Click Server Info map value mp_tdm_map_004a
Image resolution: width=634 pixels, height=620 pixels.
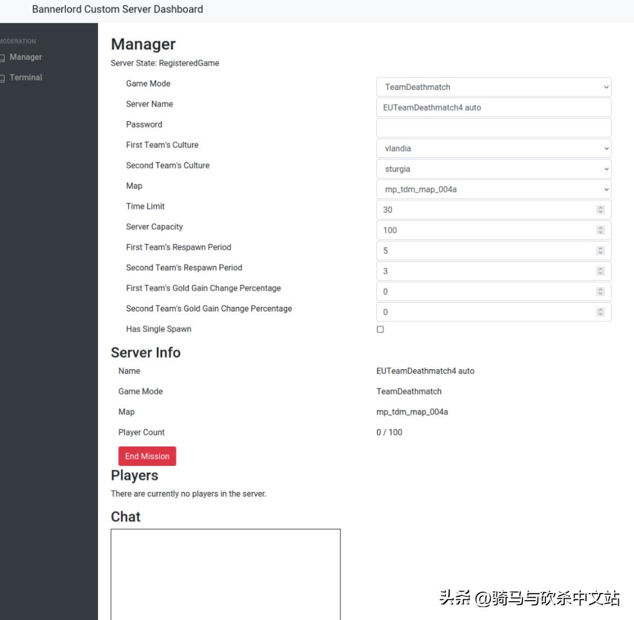(412, 412)
